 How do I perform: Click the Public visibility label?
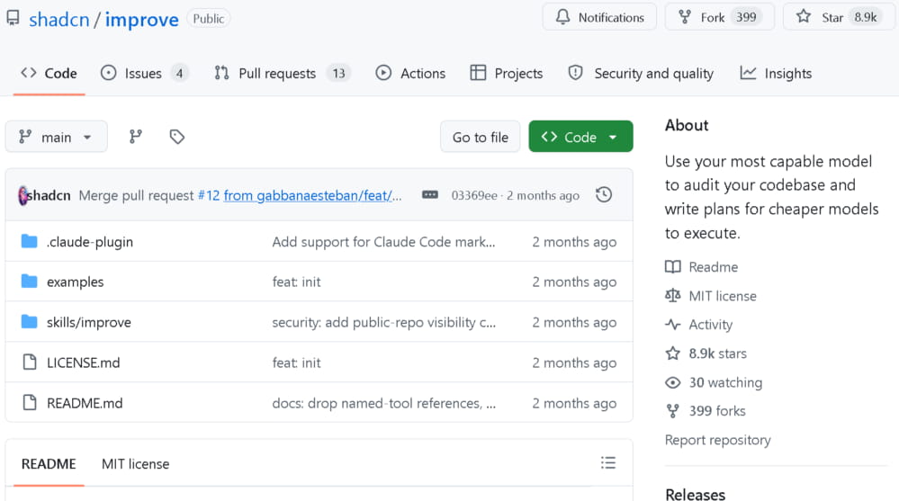(208, 18)
